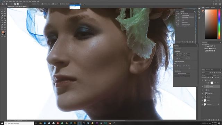Delete action trash icon in Actions panel

point(193,42)
